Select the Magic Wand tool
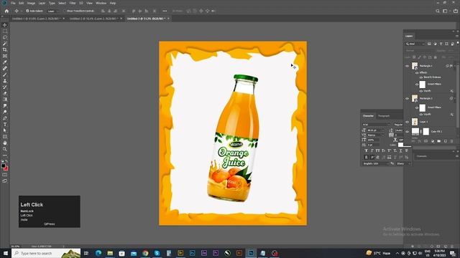This screenshot has height=258, width=460. click(5, 44)
